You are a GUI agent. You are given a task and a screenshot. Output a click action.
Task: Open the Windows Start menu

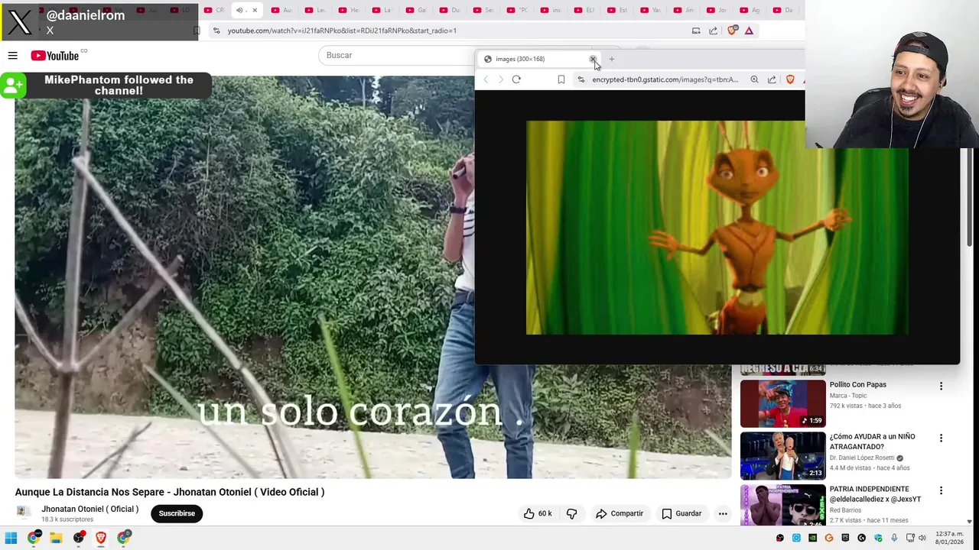pyautogui.click(x=11, y=538)
